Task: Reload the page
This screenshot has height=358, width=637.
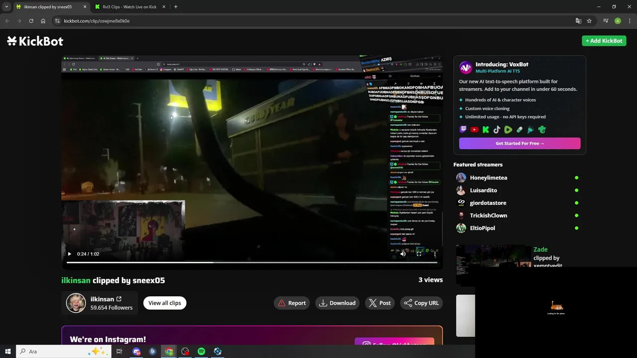Action: [x=31, y=21]
